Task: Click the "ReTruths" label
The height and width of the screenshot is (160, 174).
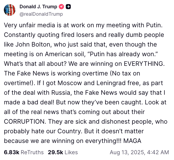Action: pos(32,152)
